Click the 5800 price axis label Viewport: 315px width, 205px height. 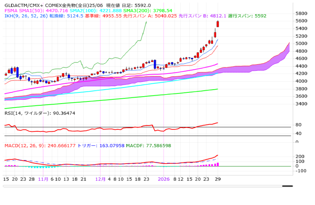[x=301, y=13]
